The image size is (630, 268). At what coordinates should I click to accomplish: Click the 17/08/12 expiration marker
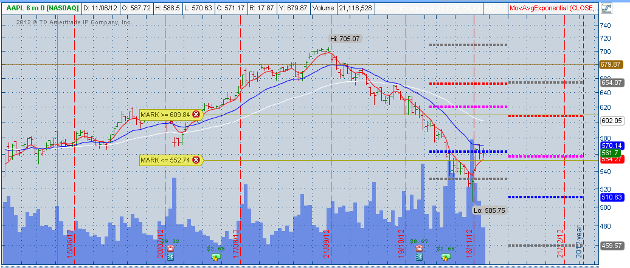coord(237,244)
